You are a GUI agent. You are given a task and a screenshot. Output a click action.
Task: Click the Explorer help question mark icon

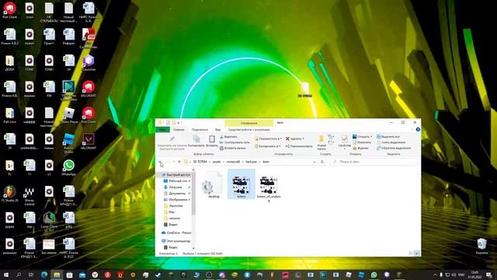pos(418,130)
